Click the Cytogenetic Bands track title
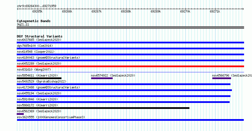Image resolution: width=252 pixels, height=131 pixels. 34,21
